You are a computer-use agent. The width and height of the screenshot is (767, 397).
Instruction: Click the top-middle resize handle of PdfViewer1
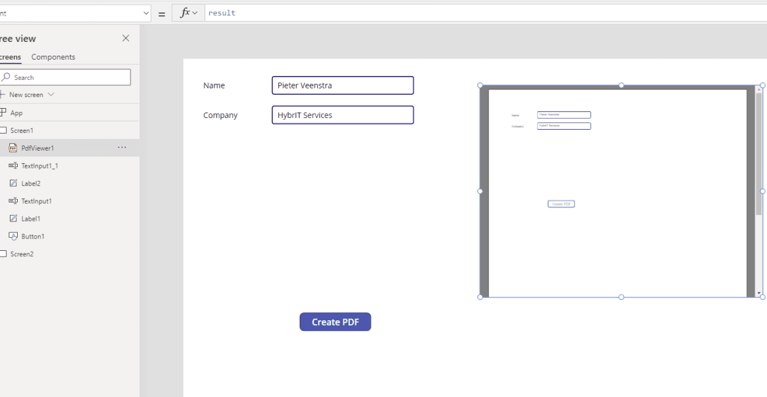(x=621, y=85)
